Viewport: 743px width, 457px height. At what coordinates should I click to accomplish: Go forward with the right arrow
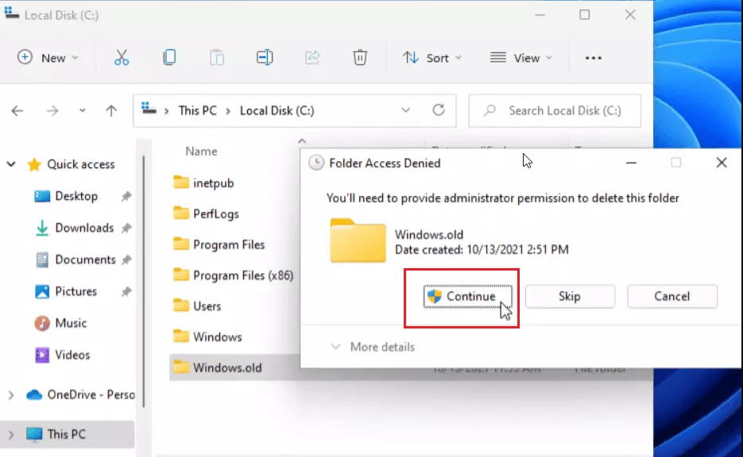(52, 111)
